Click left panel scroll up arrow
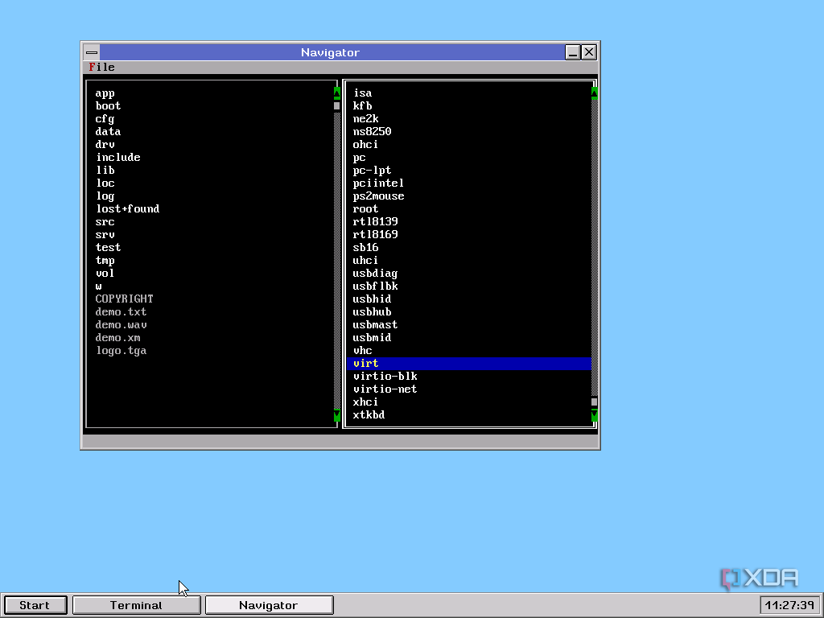 click(337, 93)
